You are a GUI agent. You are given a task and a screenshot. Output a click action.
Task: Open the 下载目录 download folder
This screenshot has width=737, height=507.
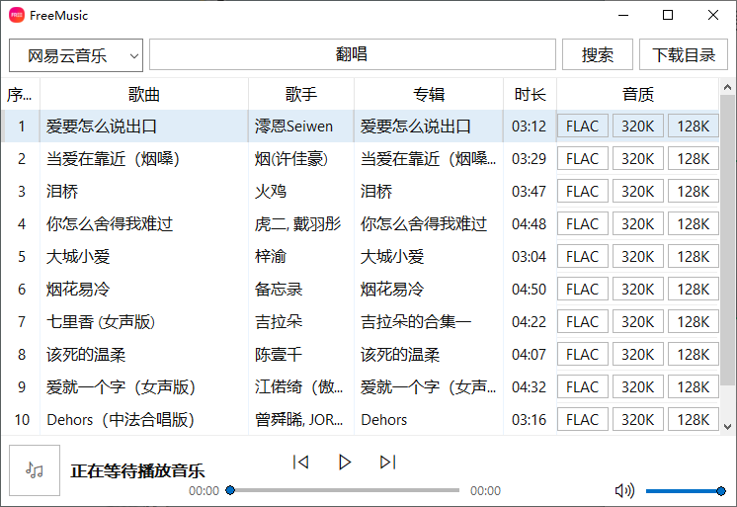[x=684, y=54]
